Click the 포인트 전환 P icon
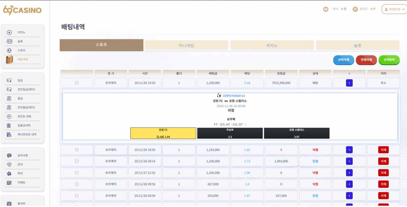 tap(9, 117)
